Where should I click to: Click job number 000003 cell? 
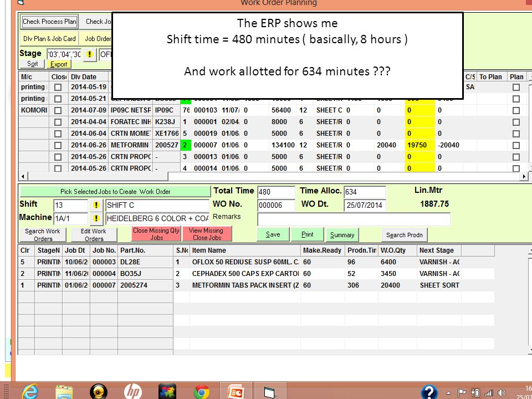[x=104, y=262]
